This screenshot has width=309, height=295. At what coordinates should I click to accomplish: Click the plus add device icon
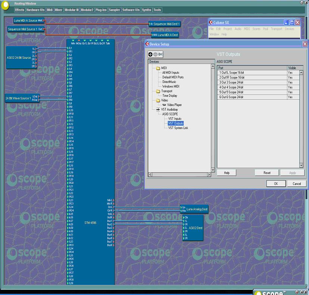[150, 54]
